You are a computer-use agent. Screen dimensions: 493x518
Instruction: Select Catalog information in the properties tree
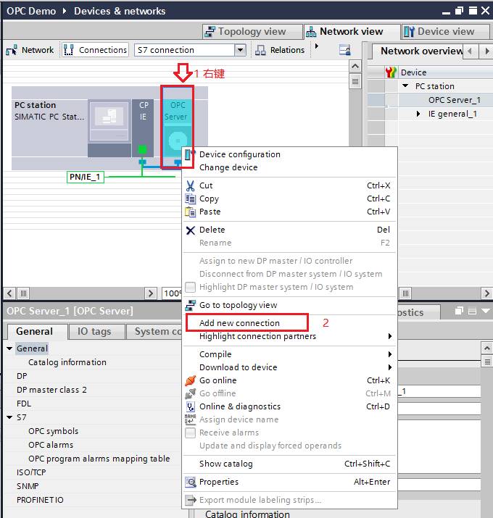pyautogui.click(x=67, y=362)
